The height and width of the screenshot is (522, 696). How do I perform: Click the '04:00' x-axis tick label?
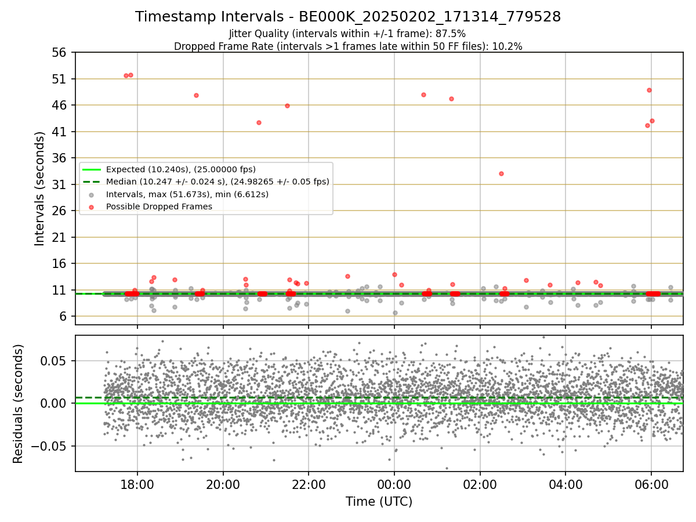pyautogui.click(x=565, y=484)
